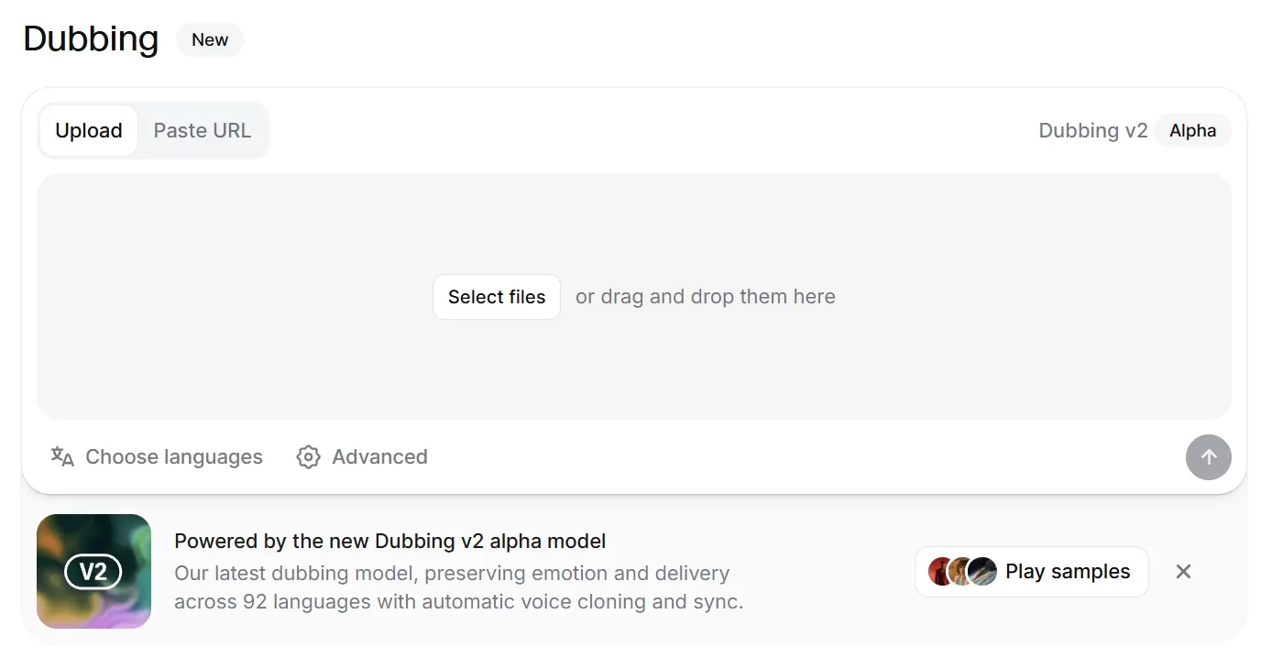This screenshot has width=1272, height=658.
Task: Switch to the Paste URL tab
Action: [x=203, y=130]
